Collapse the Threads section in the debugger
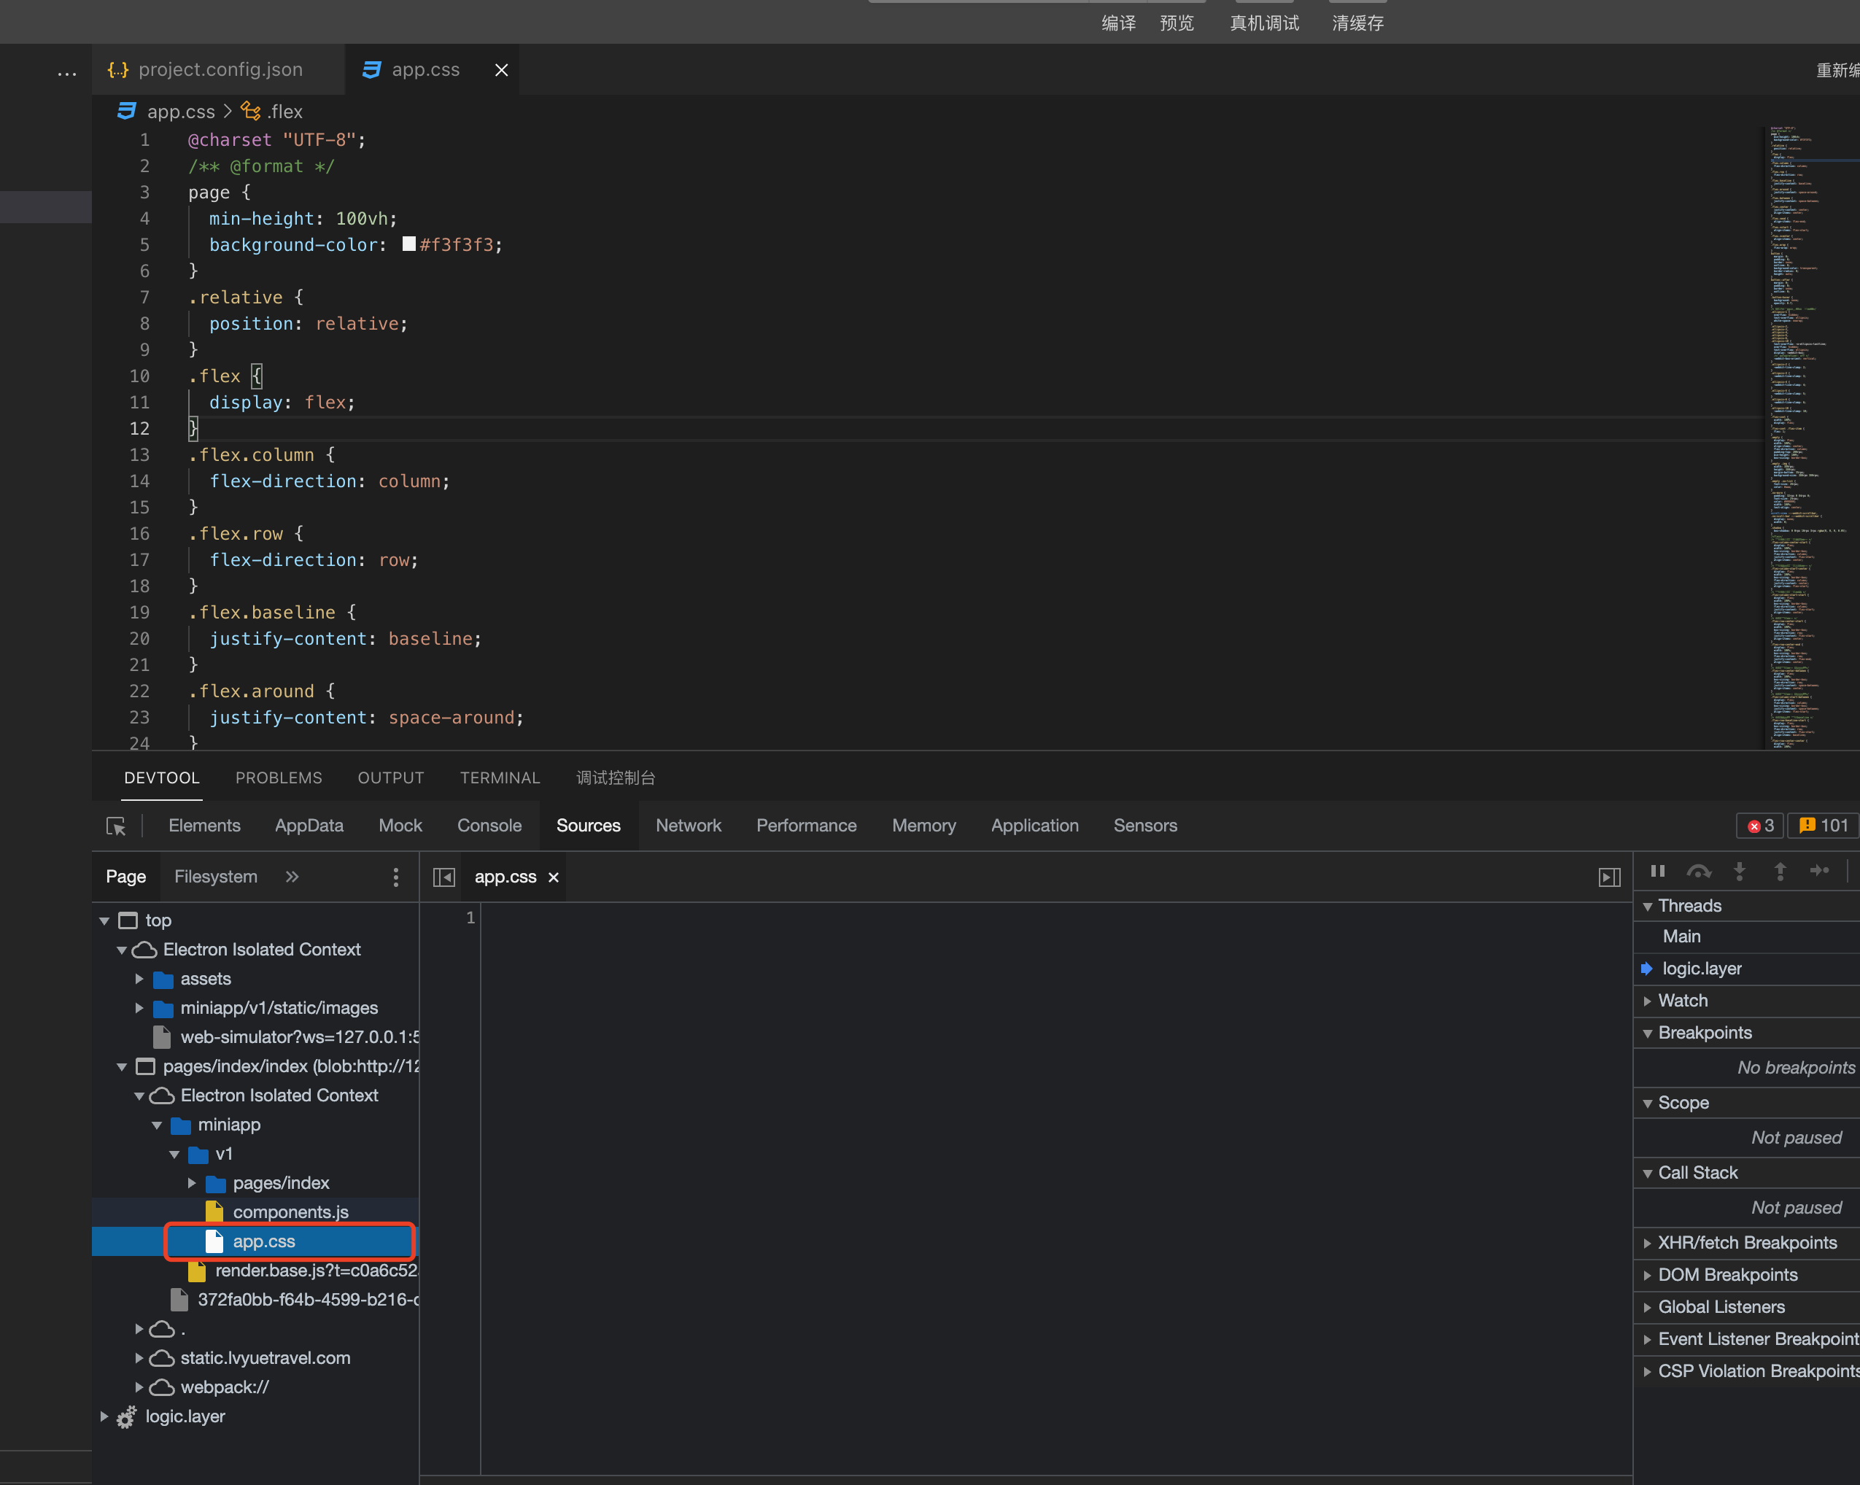1860x1485 pixels. click(1648, 905)
